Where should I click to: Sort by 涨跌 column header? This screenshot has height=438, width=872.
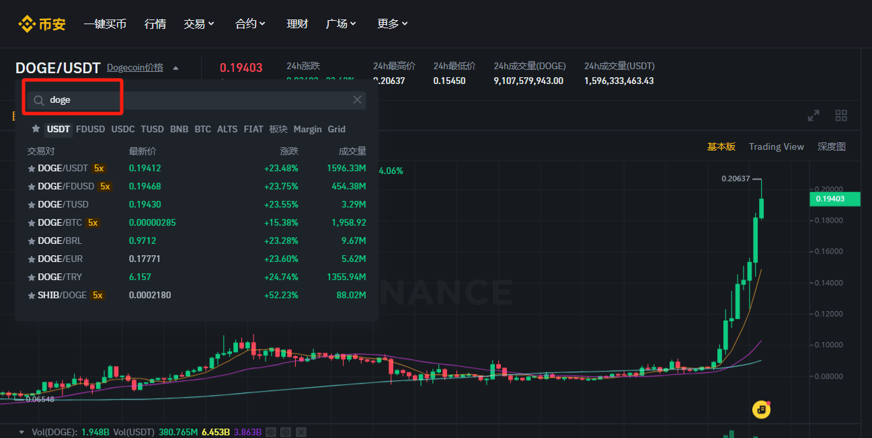289,151
